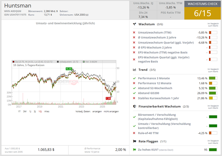
Task: Select the 10J chart timeframe
Action: click(x=40, y=111)
